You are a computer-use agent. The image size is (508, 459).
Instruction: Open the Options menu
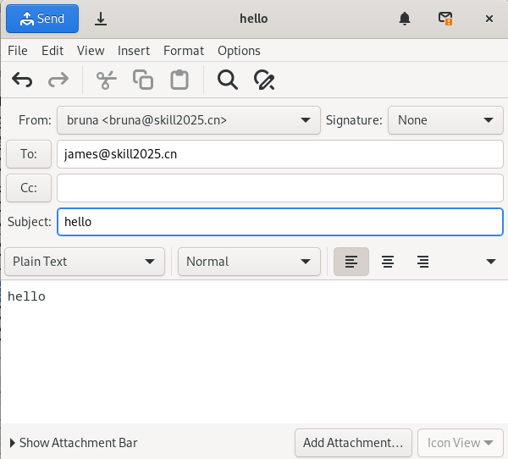click(x=239, y=51)
